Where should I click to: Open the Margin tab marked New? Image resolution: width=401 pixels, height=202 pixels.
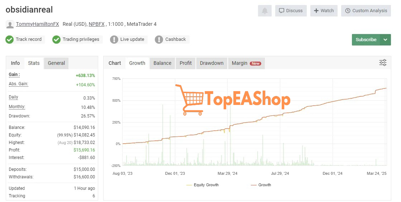point(247,63)
